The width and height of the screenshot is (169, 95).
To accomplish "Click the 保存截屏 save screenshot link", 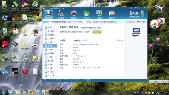I will (142, 22).
